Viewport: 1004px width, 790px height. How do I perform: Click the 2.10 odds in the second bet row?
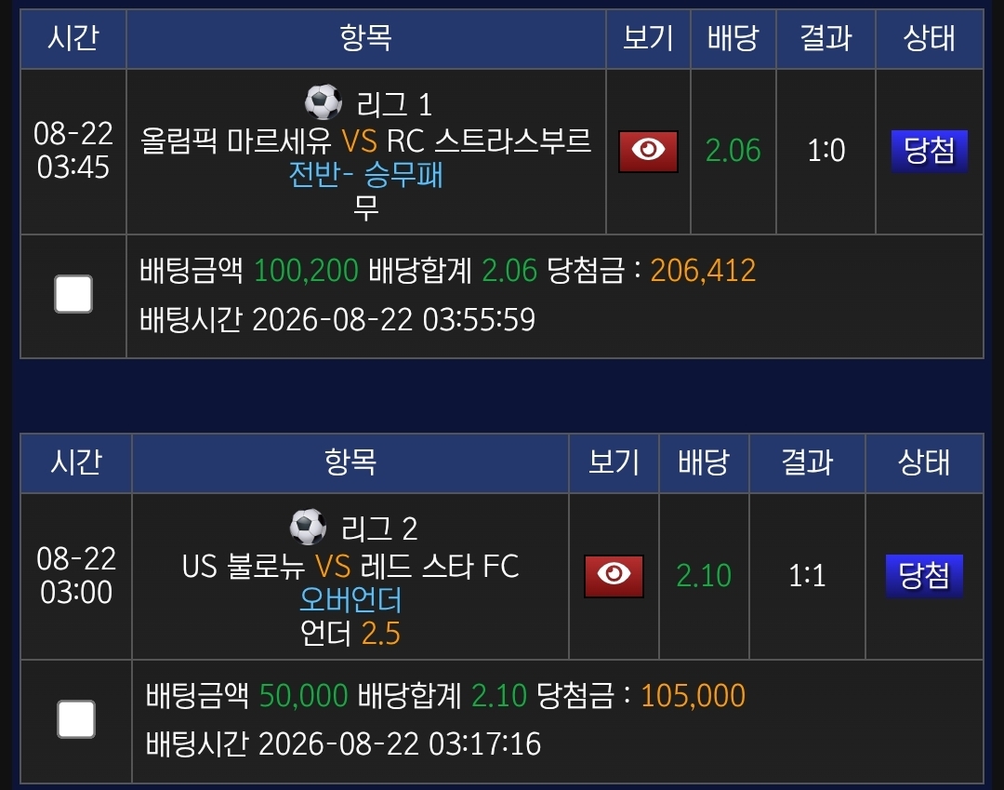pos(704,576)
